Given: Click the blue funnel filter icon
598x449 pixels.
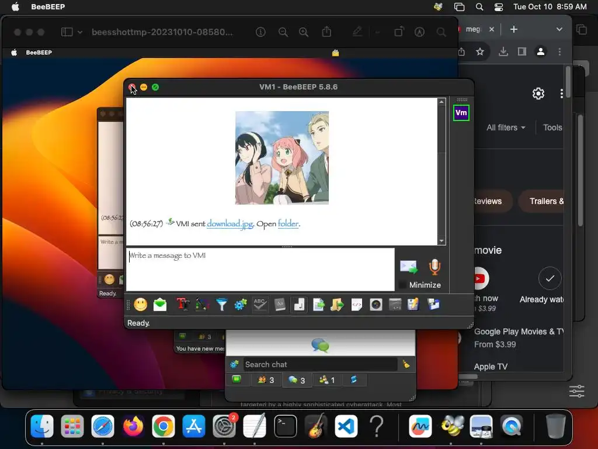Looking at the screenshot, I should pyautogui.click(x=221, y=305).
